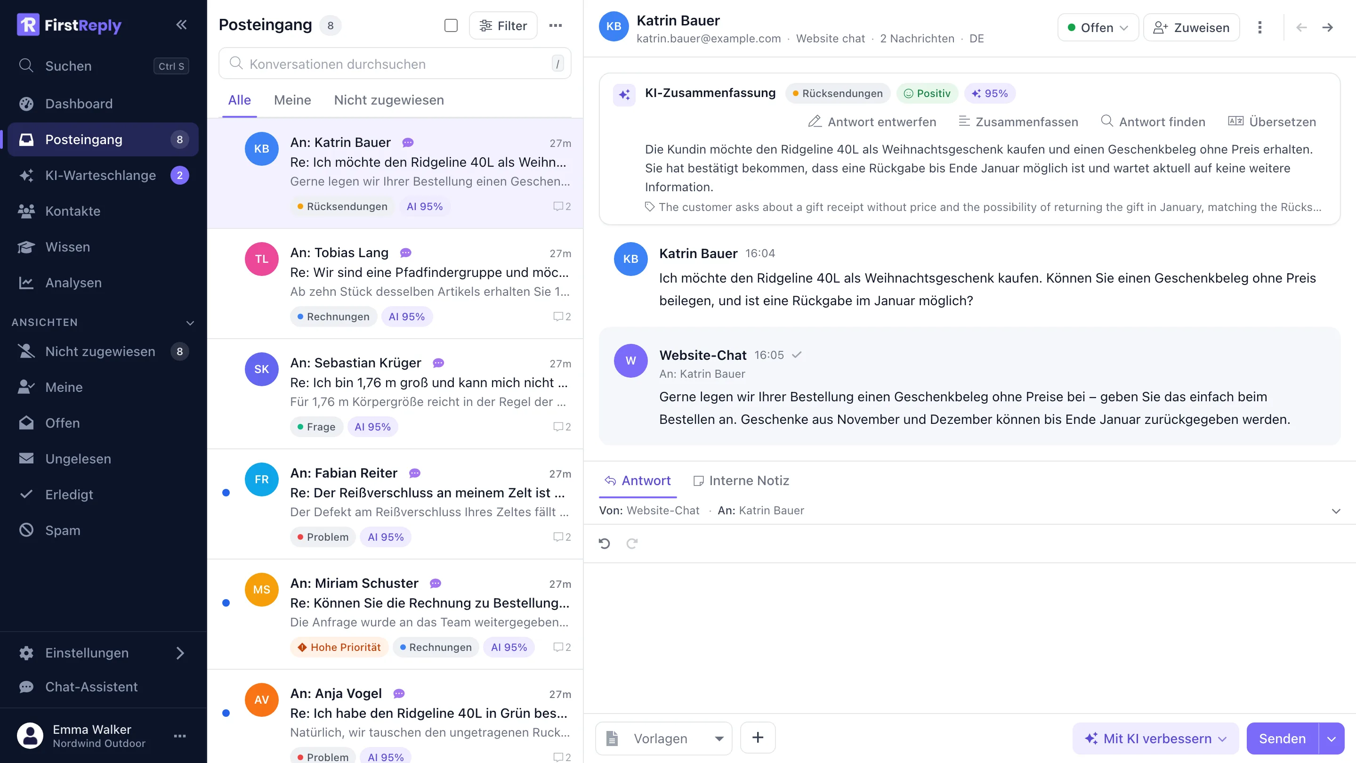Click Übersetzen in the KI summary

point(1272,122)
